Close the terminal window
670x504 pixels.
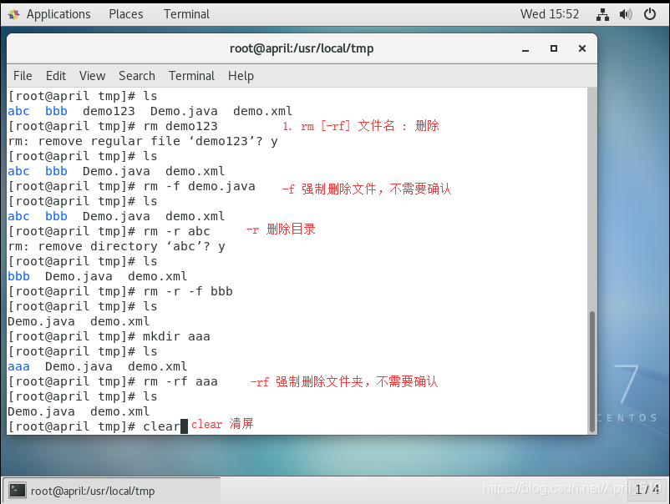click(582, 48)
